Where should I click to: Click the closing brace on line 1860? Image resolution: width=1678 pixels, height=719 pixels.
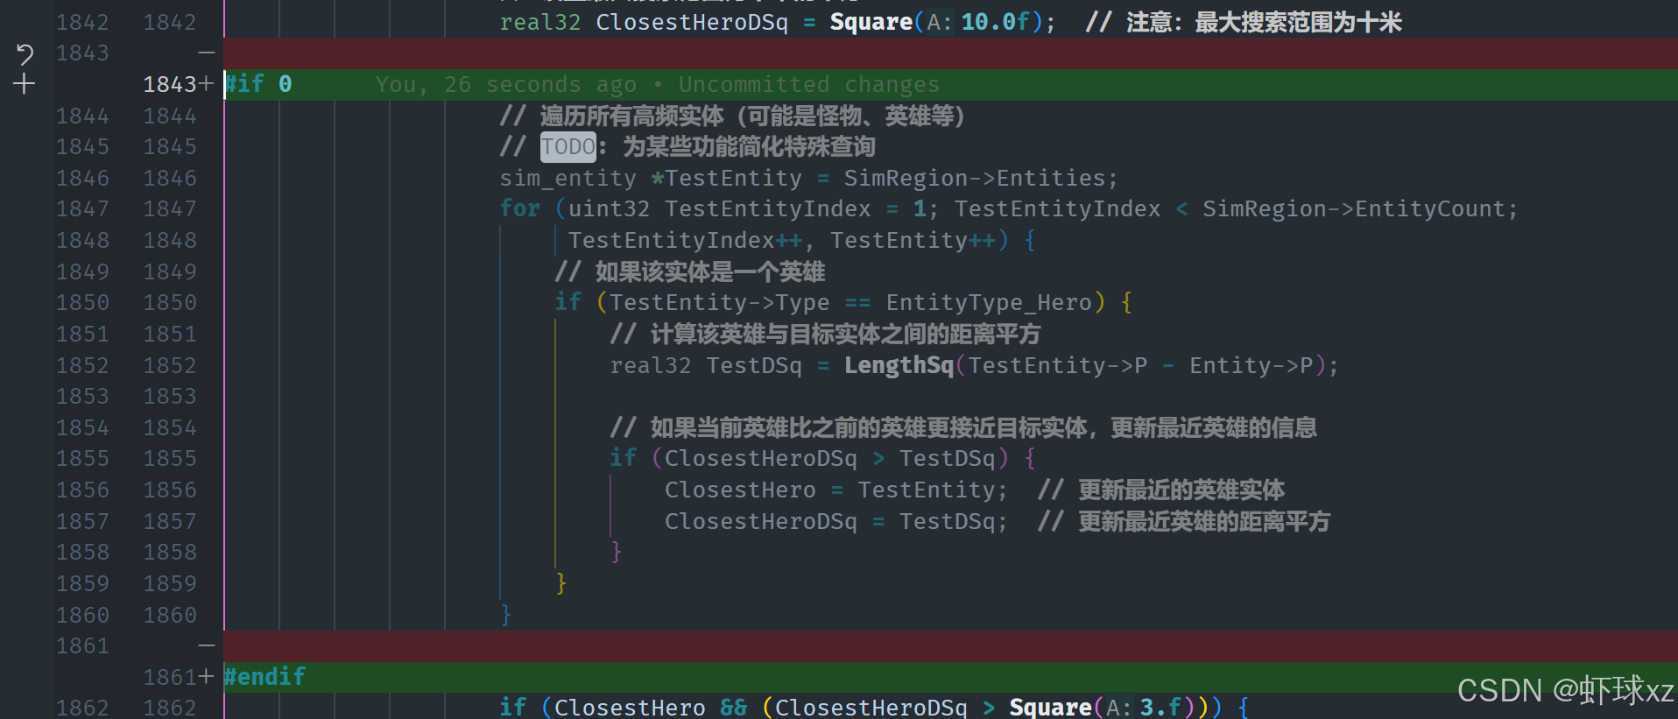[506, 615]
